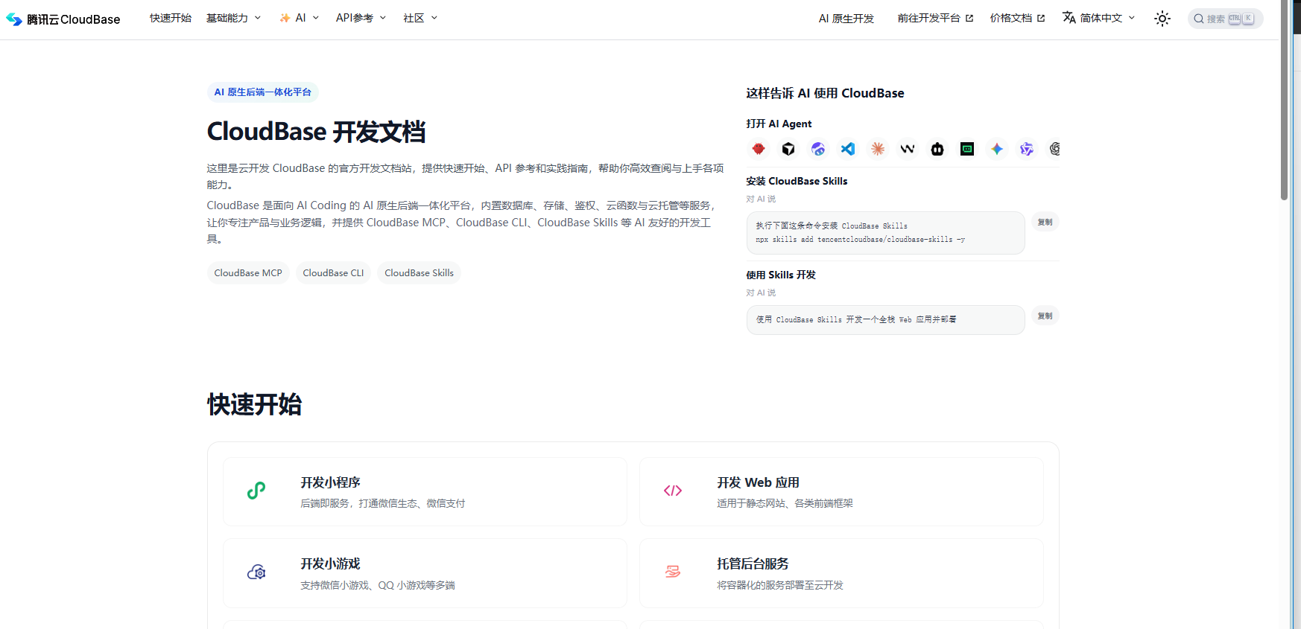This screenshot has width=1301, height=629.
Task: Toggle the light/dark theme sun button
Action: pyautogui.click(x=1162, y=19)
